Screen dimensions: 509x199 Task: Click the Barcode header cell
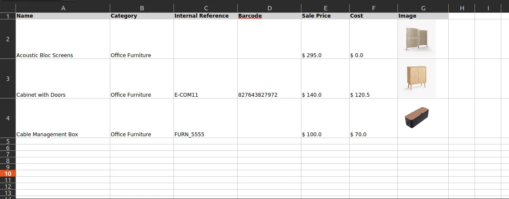tap(269, 16)
